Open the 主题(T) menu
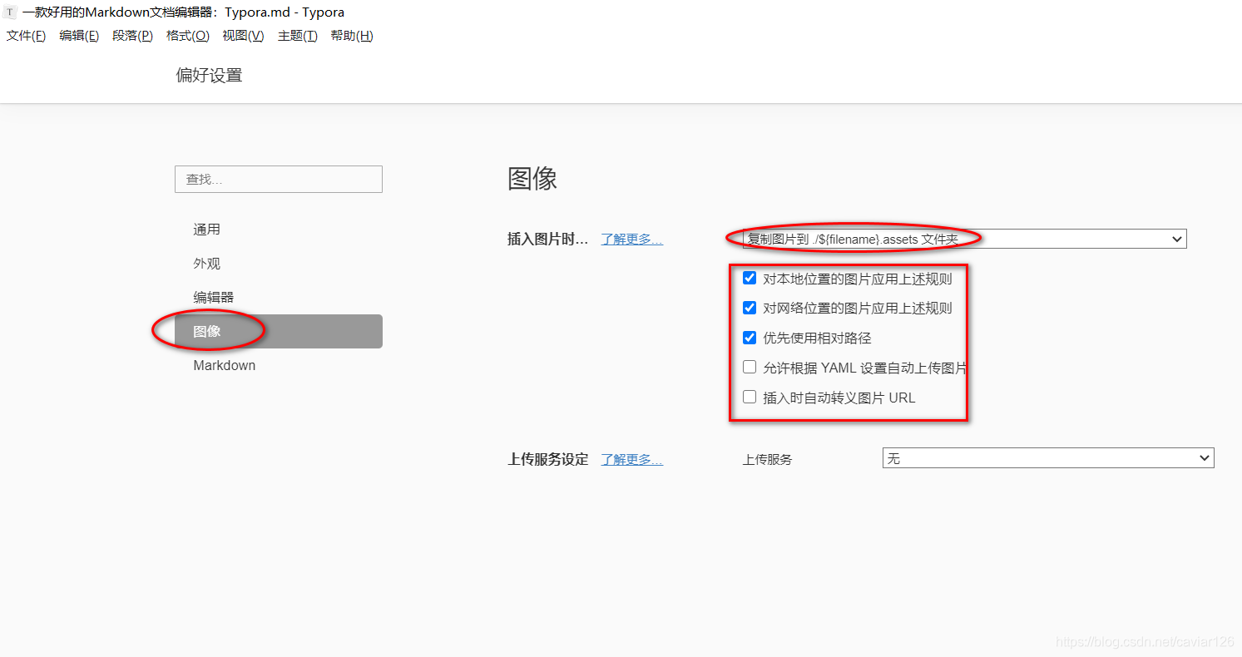 [297, 36]
